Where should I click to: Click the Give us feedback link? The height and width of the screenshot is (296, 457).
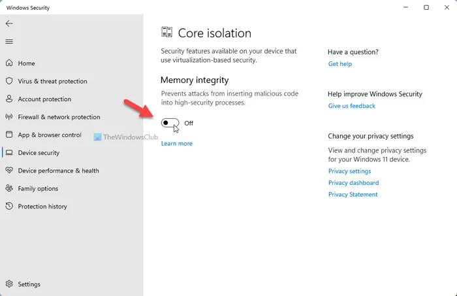click(351, 106)
